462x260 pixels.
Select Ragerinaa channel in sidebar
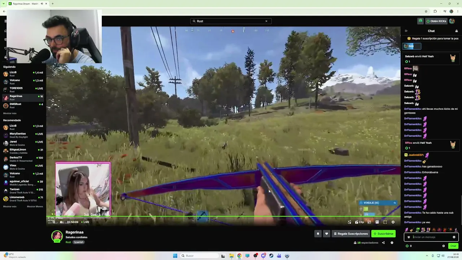[x=23, y=97]
